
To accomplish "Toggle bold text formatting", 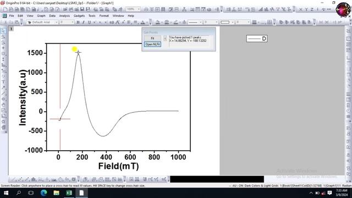I will [x=78, y=22].
